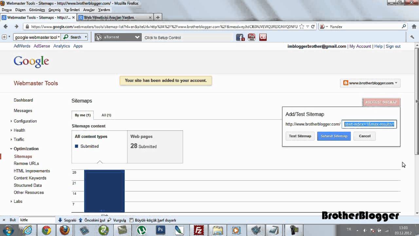Open a new tab with the plus button

tap(158, 17)
